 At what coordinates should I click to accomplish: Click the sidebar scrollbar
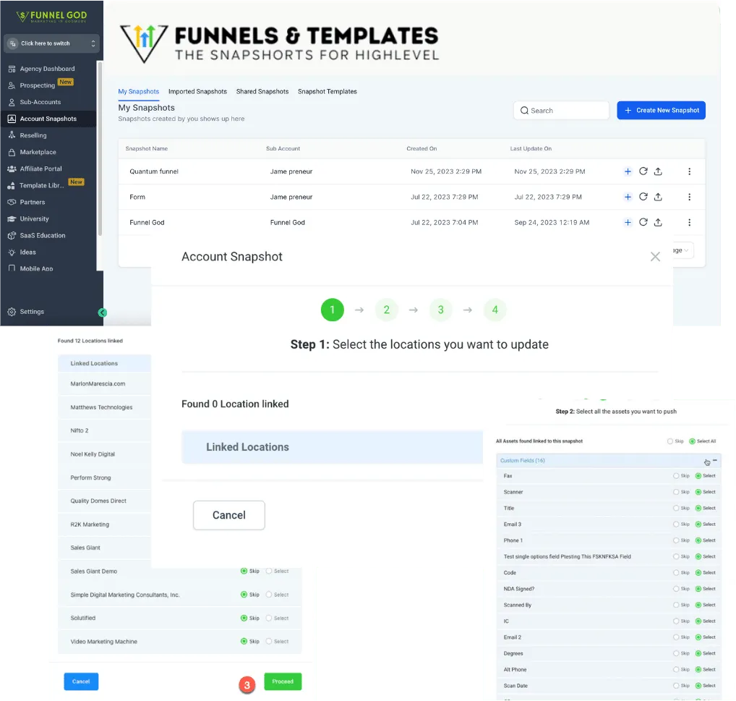[100, 150]
